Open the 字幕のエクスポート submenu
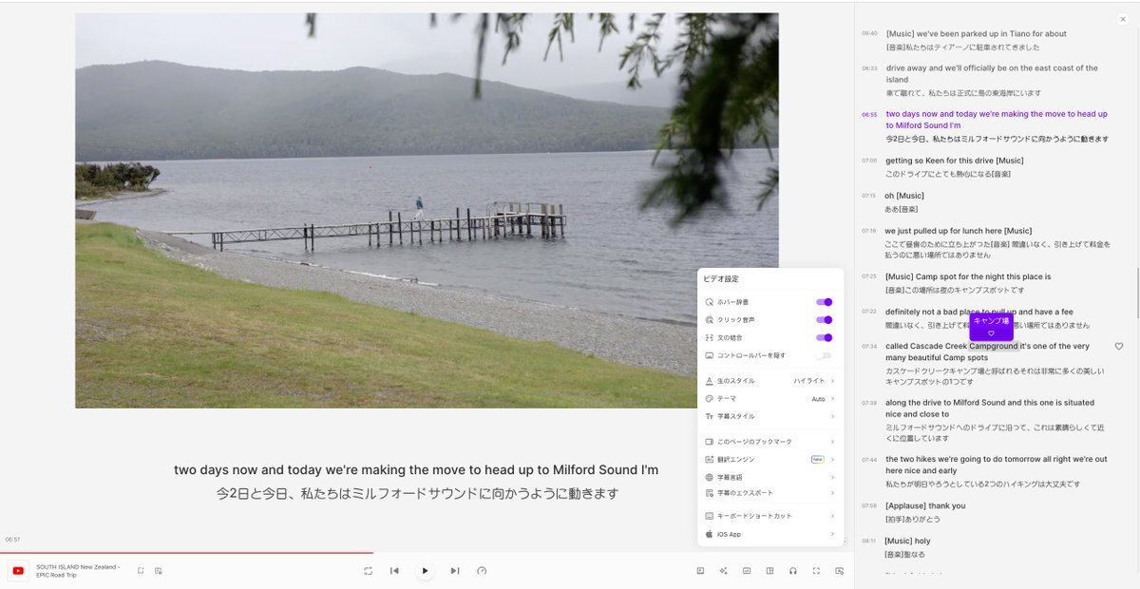The image size is (1140, 589). click(x=770, y=493)
